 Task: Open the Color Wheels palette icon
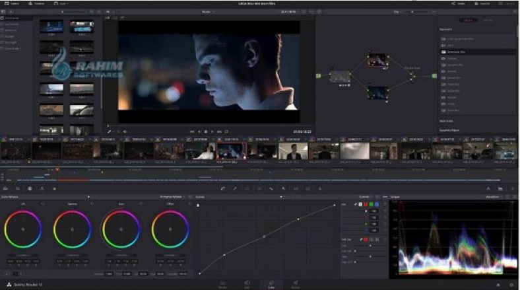pos(30,189)
